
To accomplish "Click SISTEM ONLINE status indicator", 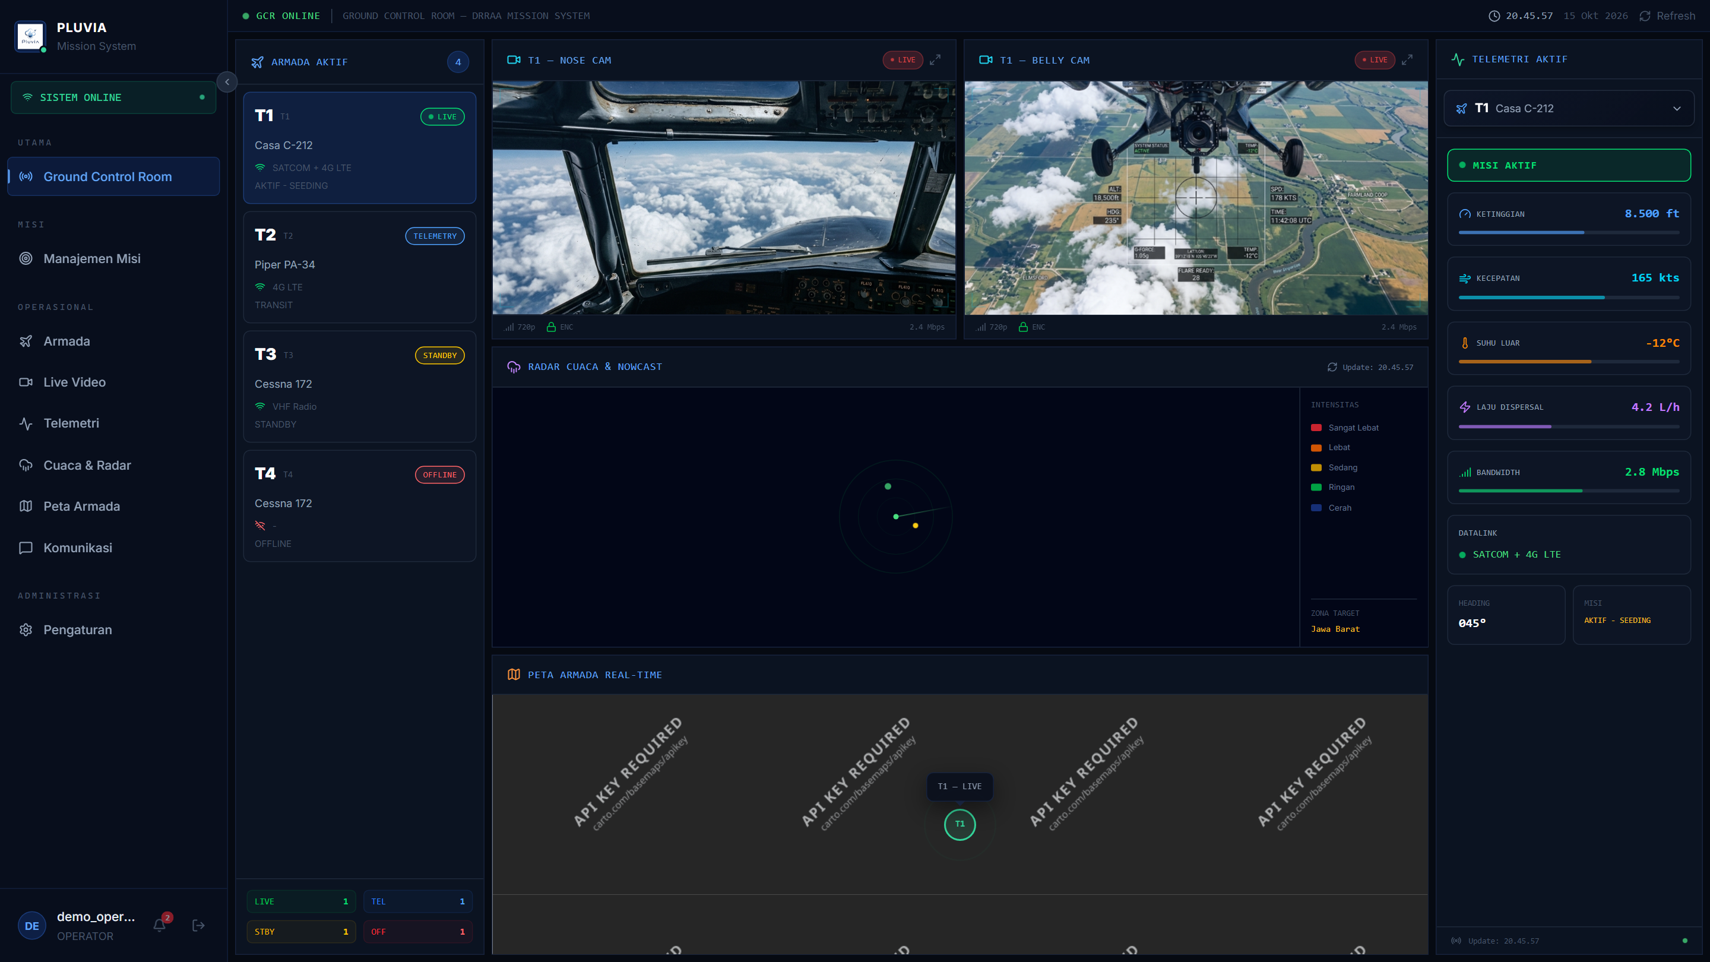I will (113, 97).
